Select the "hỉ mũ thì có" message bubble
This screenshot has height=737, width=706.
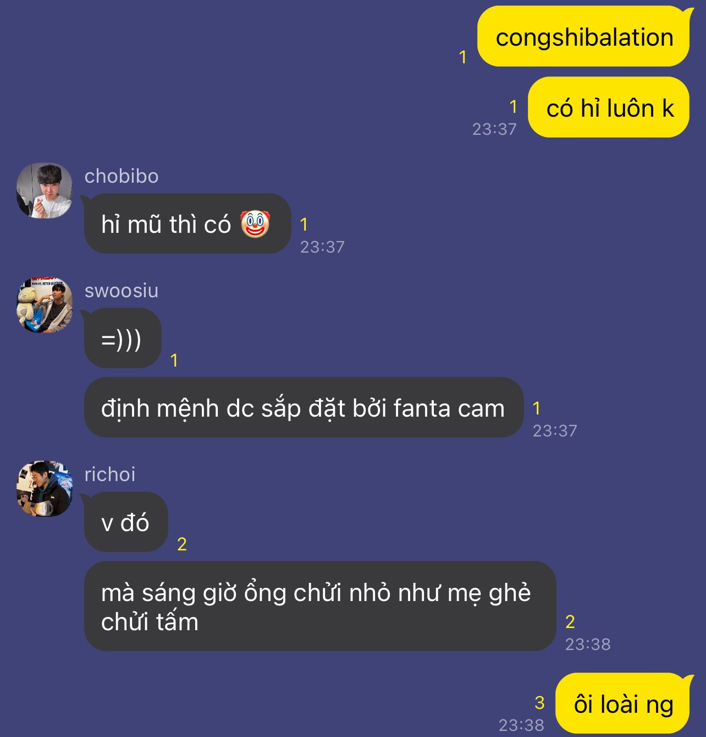click(x=187, y=223)
